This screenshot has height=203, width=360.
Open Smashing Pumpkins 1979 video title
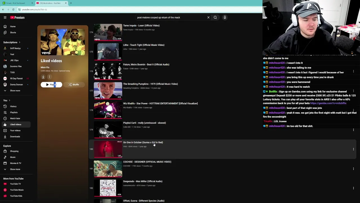[x=150, y=84]
